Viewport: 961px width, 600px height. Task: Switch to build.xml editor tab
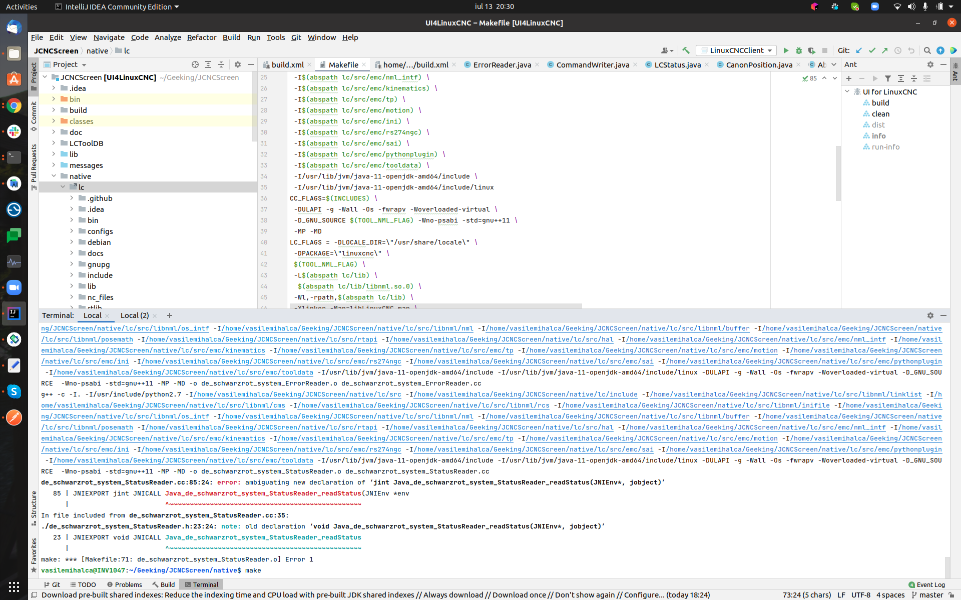pyautogui.click(x=288, y=64)
